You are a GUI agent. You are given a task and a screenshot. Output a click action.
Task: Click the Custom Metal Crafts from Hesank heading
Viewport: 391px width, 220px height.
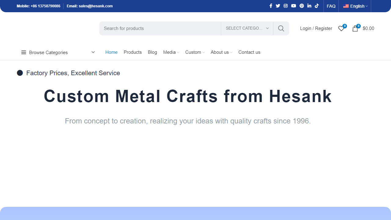[188, 96]
